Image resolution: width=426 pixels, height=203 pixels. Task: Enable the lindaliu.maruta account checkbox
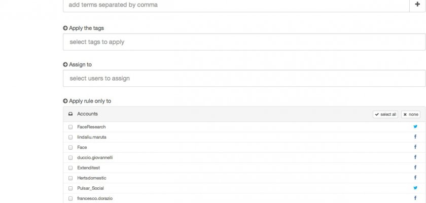click(70, 137)
